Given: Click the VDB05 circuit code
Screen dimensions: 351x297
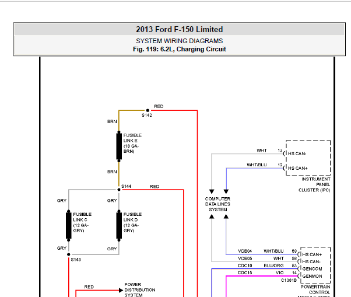Looking at the screenshot, I should tap(245, 258).
